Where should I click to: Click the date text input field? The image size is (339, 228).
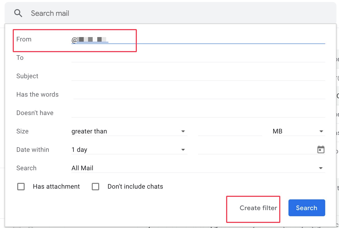tap(255, 150)
